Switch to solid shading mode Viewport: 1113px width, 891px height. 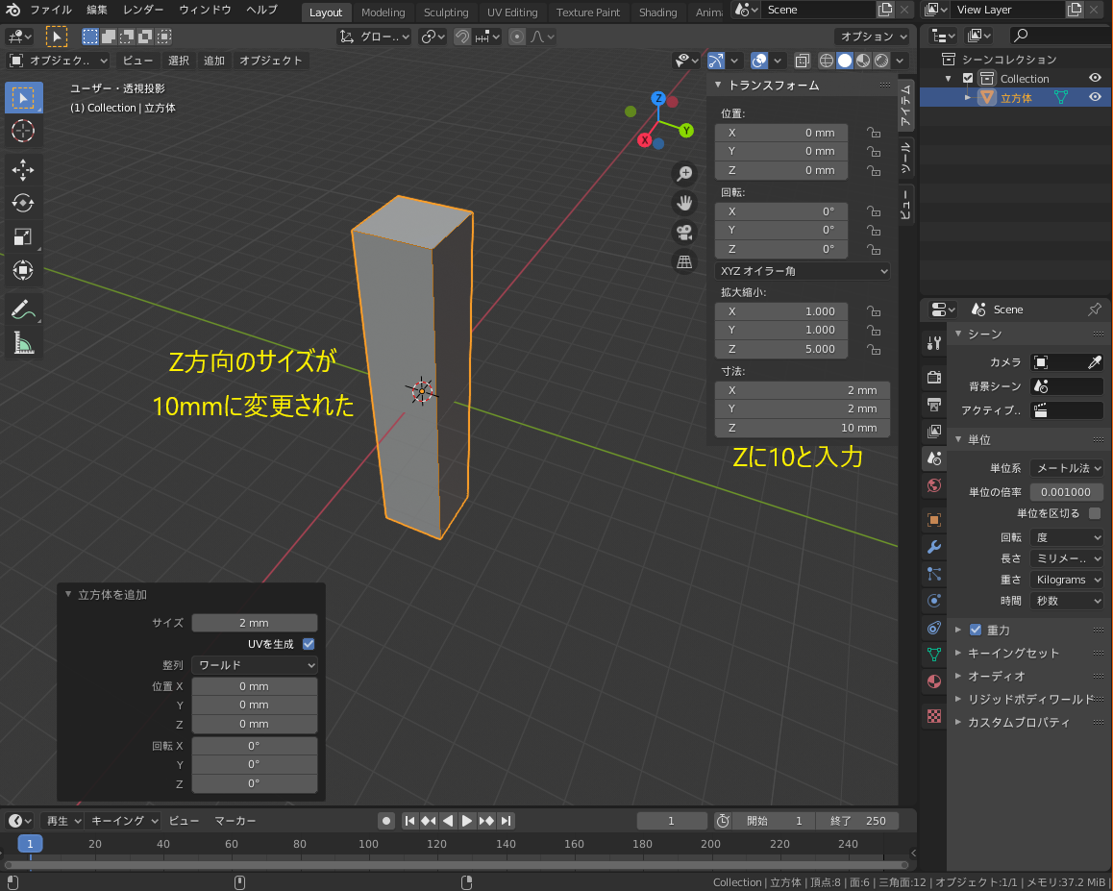tap(845, 62)
